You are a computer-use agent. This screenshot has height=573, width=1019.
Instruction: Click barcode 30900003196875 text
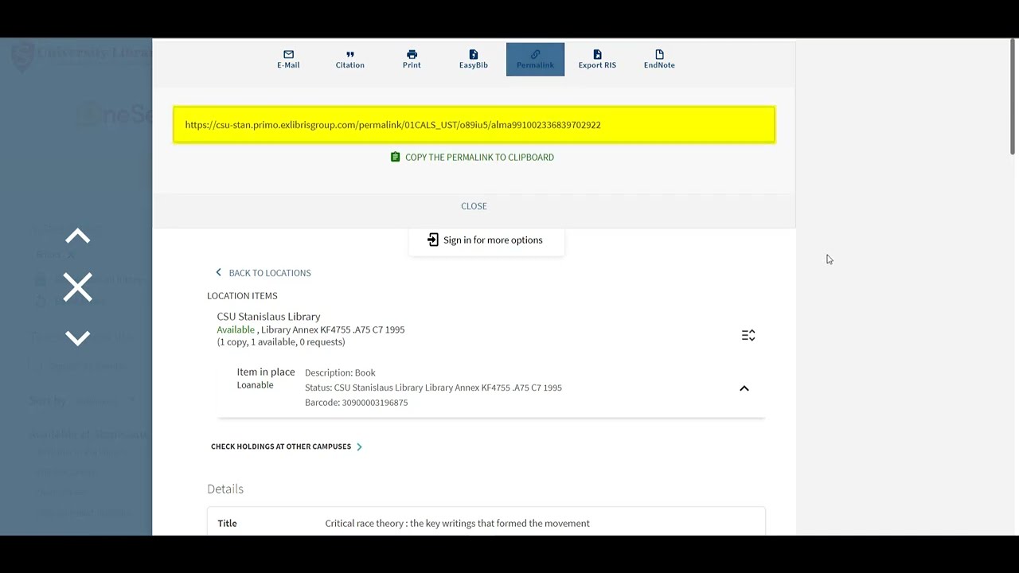(356, 403)
